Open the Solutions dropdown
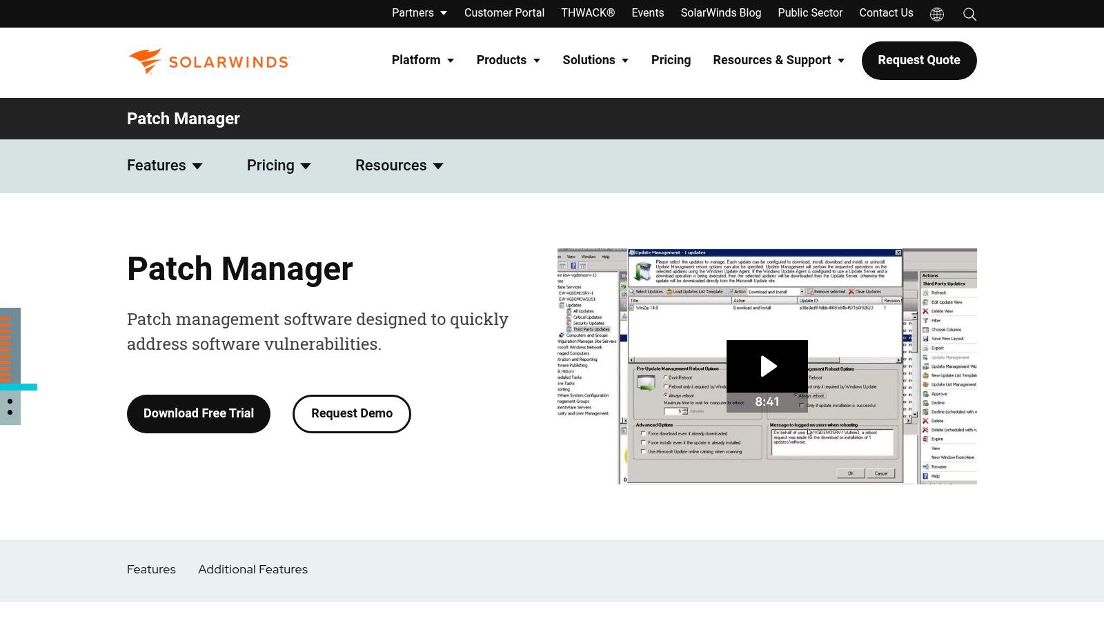1104x621 pixels. click(595, 60)
